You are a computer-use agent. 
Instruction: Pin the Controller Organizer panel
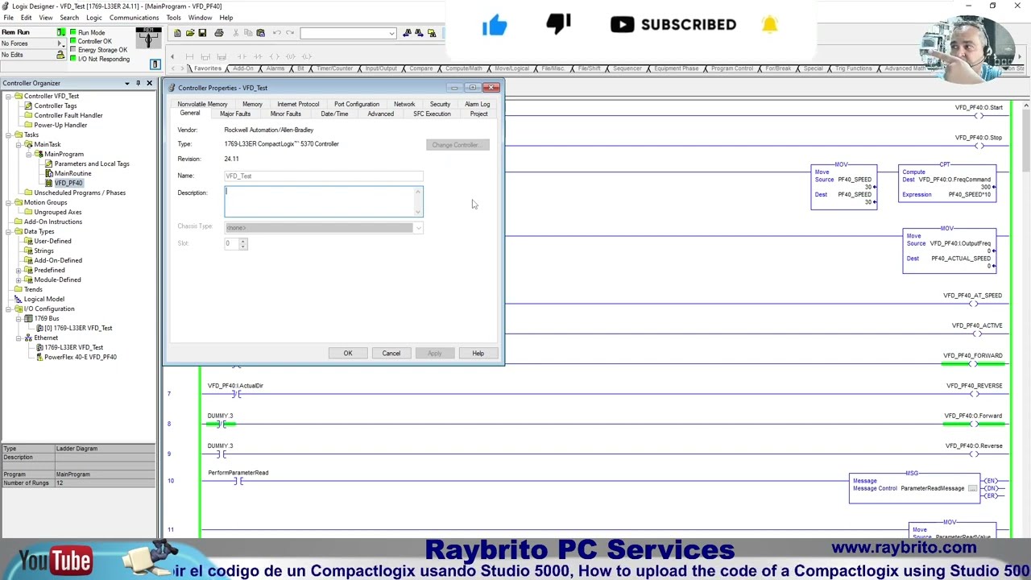pyautogui.click(x=138, y=83)
